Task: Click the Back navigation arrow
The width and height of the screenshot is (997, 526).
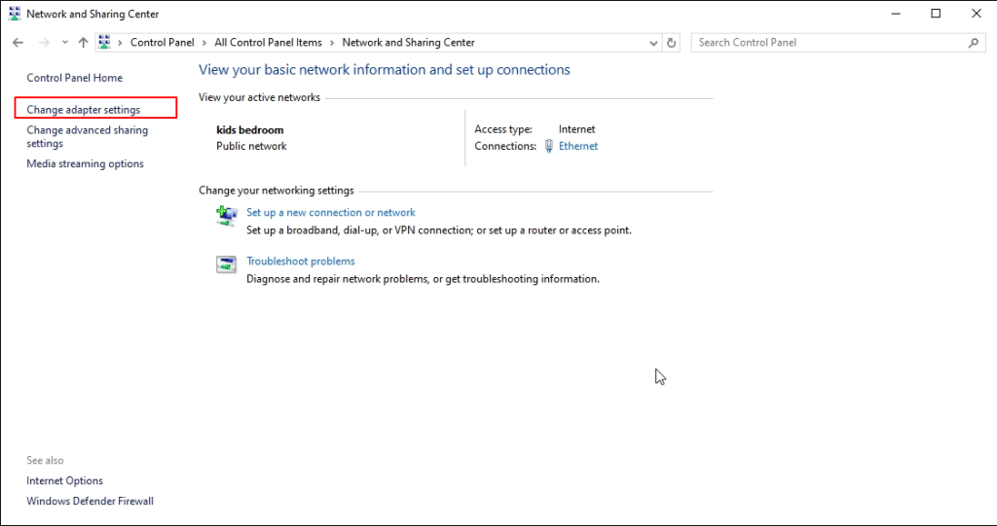Action: (18, 43)
